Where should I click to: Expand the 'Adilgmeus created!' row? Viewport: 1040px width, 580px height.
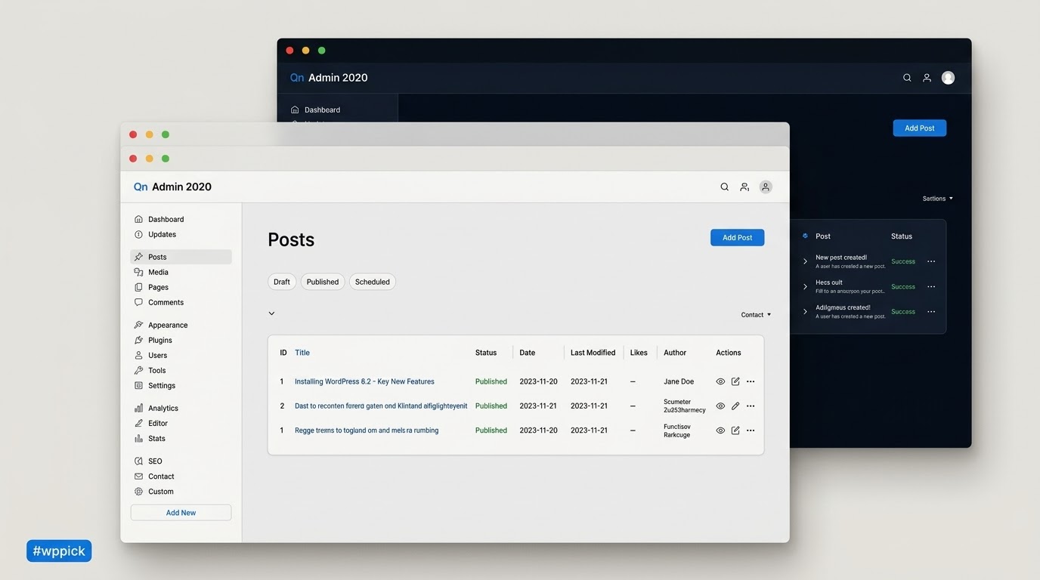pos(805,311)
